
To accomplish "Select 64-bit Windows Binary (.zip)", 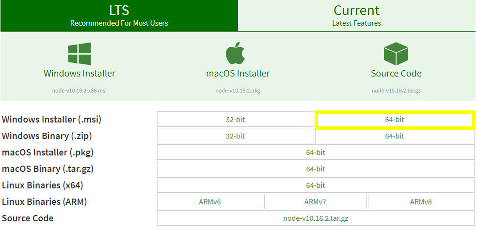I will coord(395,136).
